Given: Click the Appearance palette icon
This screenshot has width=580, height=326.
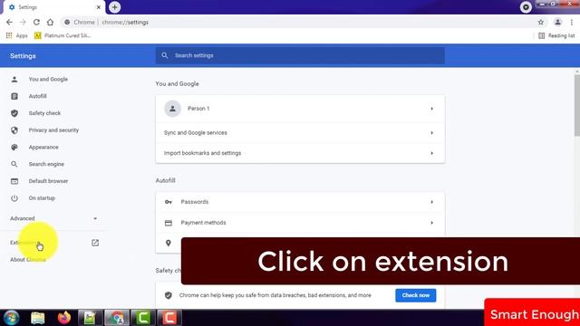Looking at the screenshot, I should [x=14, y=147].
